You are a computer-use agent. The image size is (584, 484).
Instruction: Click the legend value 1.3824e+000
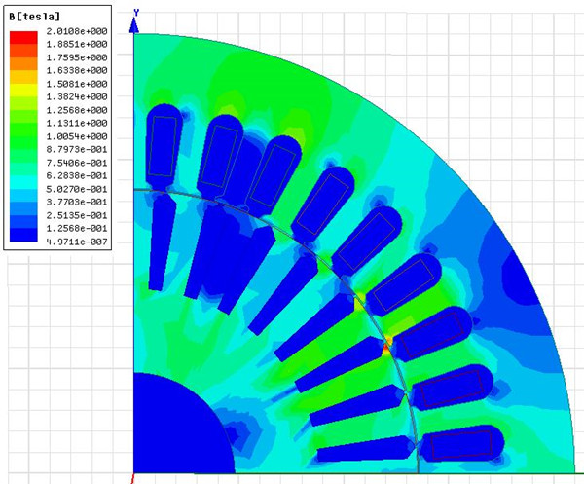77,96
